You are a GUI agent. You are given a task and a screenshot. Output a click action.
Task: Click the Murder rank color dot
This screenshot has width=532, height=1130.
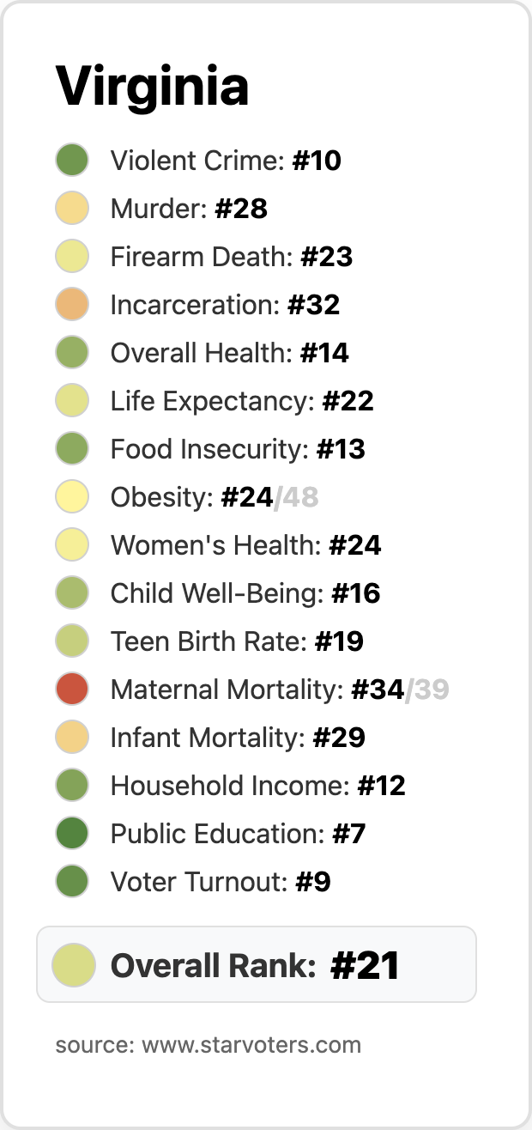tap(72, 209)
